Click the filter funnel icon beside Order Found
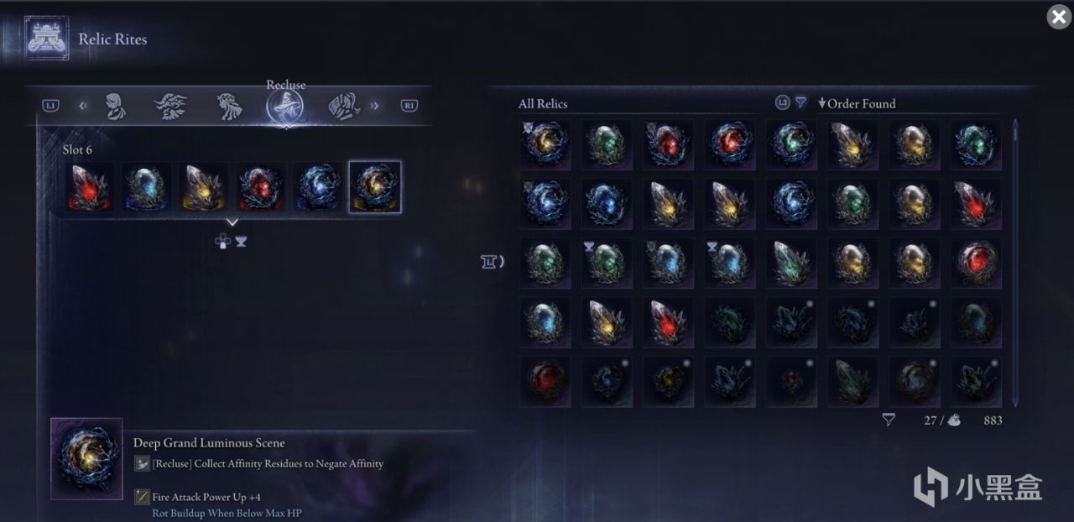This screenshot has width=1074, height=522. click(x=800, y=102)
